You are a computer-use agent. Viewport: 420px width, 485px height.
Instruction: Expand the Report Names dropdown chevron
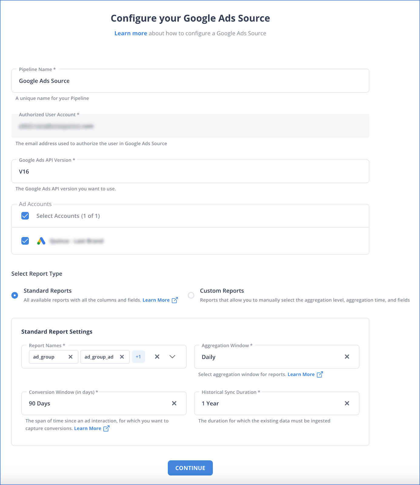tap(172, 357)
